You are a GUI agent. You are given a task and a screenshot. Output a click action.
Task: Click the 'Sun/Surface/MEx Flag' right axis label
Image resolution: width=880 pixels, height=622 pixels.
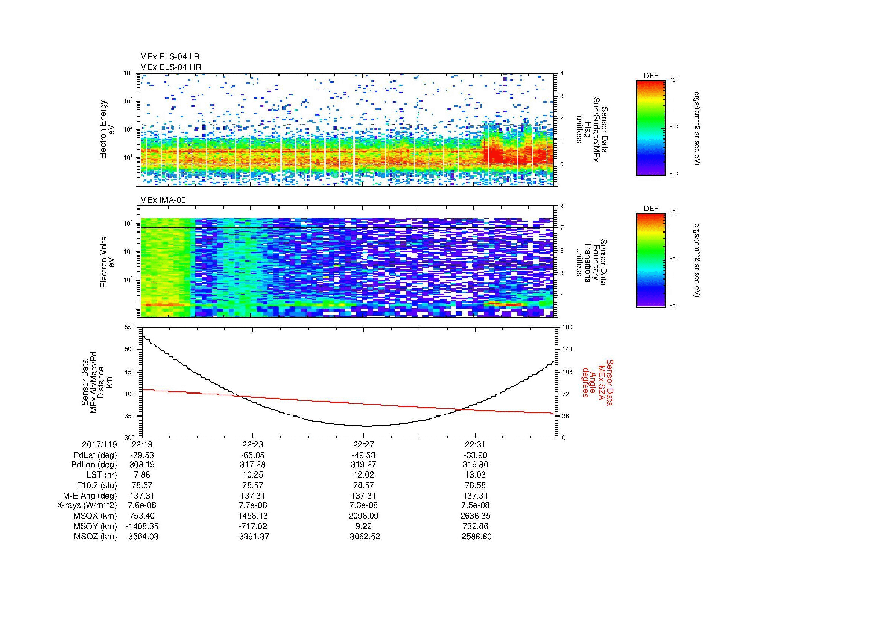592,129
